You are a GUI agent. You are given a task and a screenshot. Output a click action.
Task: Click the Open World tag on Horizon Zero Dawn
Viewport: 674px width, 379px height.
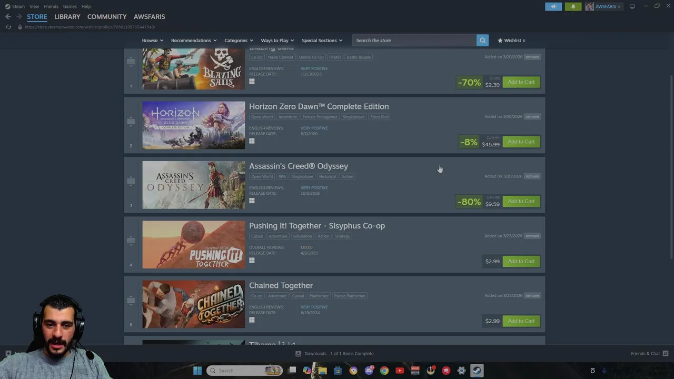point(262,117)
